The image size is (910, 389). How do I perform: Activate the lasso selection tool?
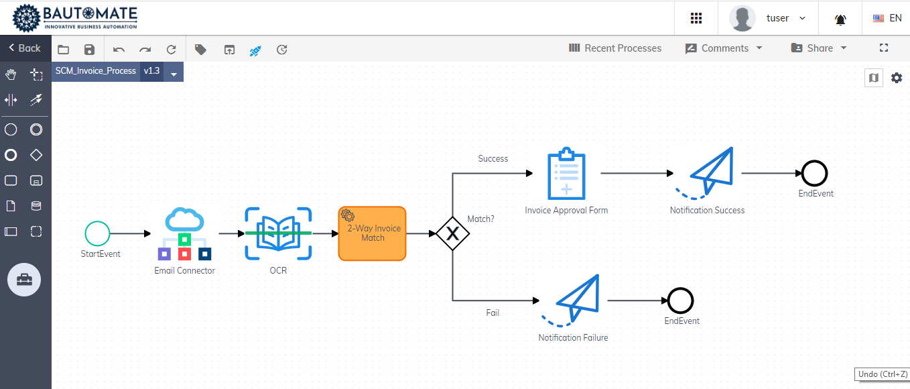(37, 74)
